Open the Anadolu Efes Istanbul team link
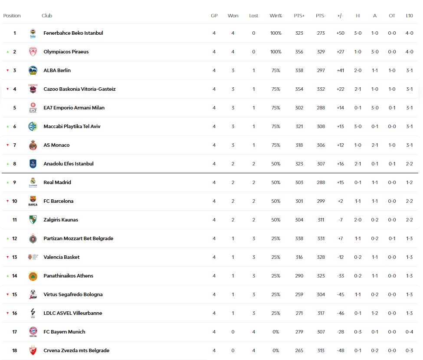This screenshot has height=360, width=423. point(68,164)
